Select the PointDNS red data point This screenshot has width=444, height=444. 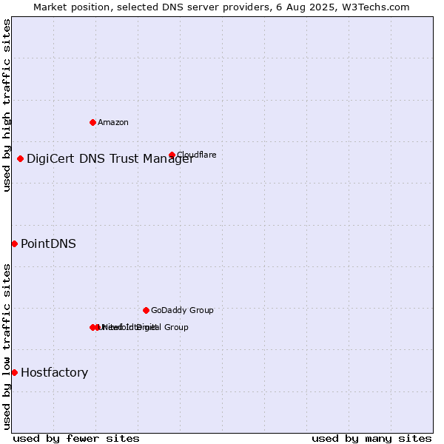click(x=15, y=243)
